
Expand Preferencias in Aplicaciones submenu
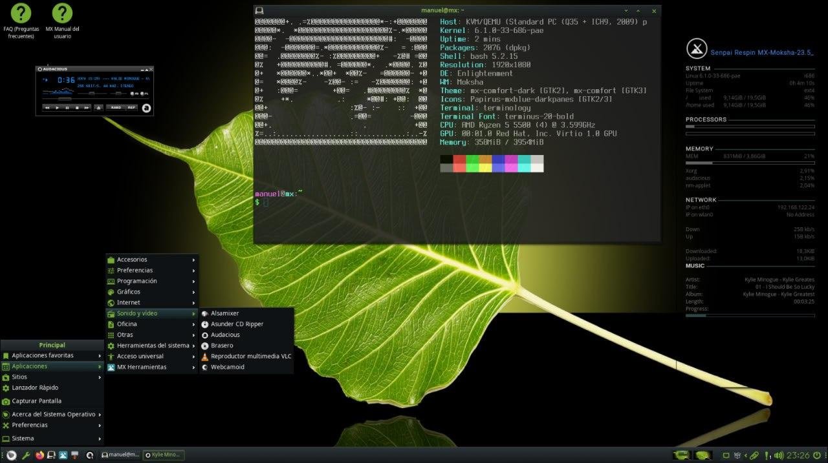pos(152,271)
